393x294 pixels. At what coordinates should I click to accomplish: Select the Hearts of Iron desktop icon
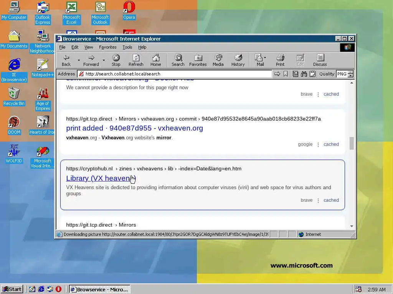(42, 126)
